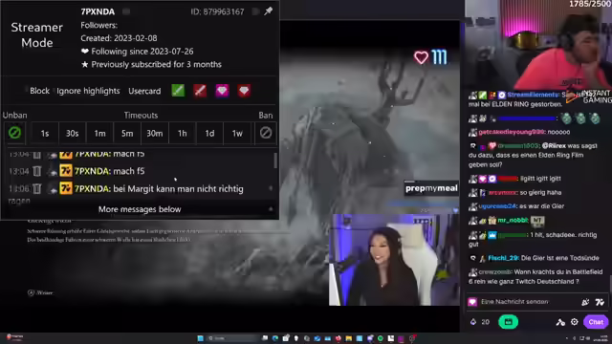Click the 7PXNDA username in 13:04 message
Image resolution: width=612 pixels, height=344 pixels.
[x=92, y=171]
